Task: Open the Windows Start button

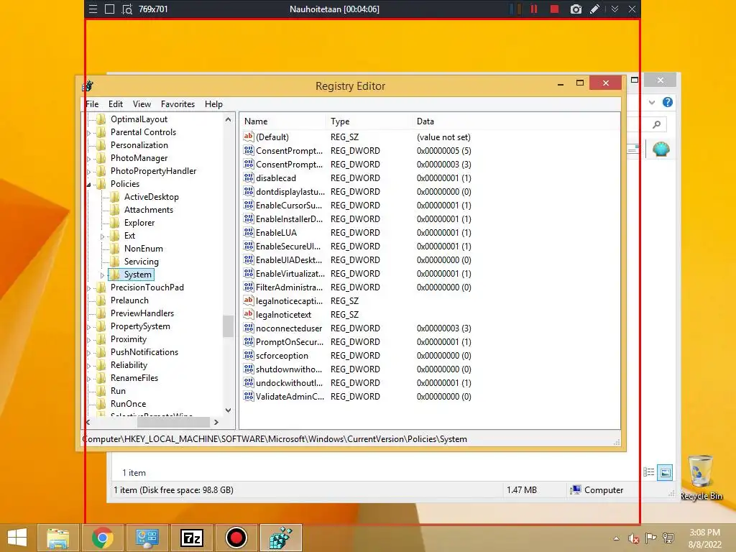Action: pyautogui.click(x=18, y=538)
